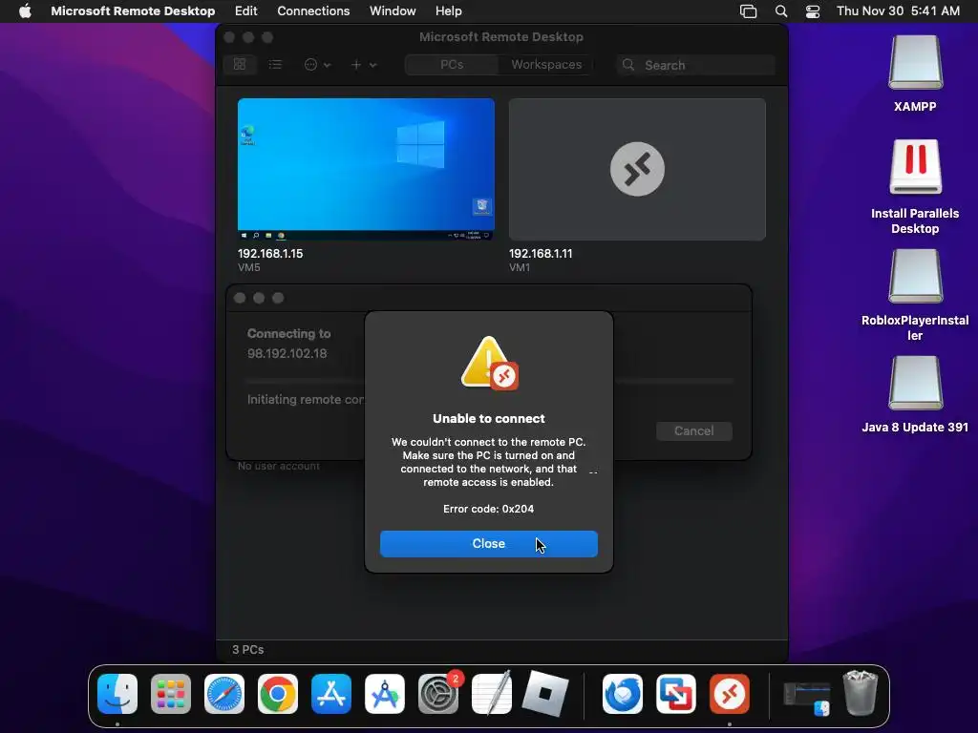978x733 pixels.
Task: Select the PCs tab
Action: coord(452,64)
